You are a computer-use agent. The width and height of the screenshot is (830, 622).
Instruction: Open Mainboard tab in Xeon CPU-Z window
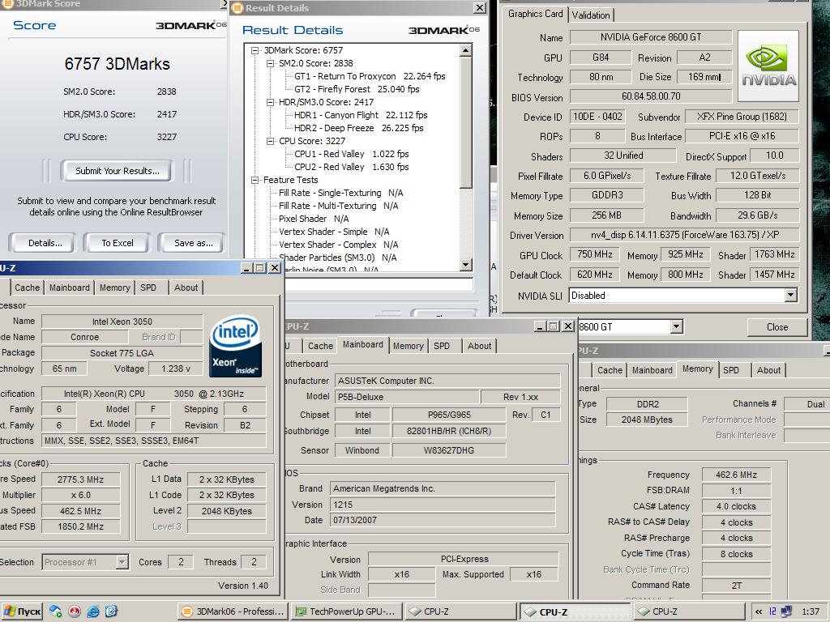click(x=70, y=288)
